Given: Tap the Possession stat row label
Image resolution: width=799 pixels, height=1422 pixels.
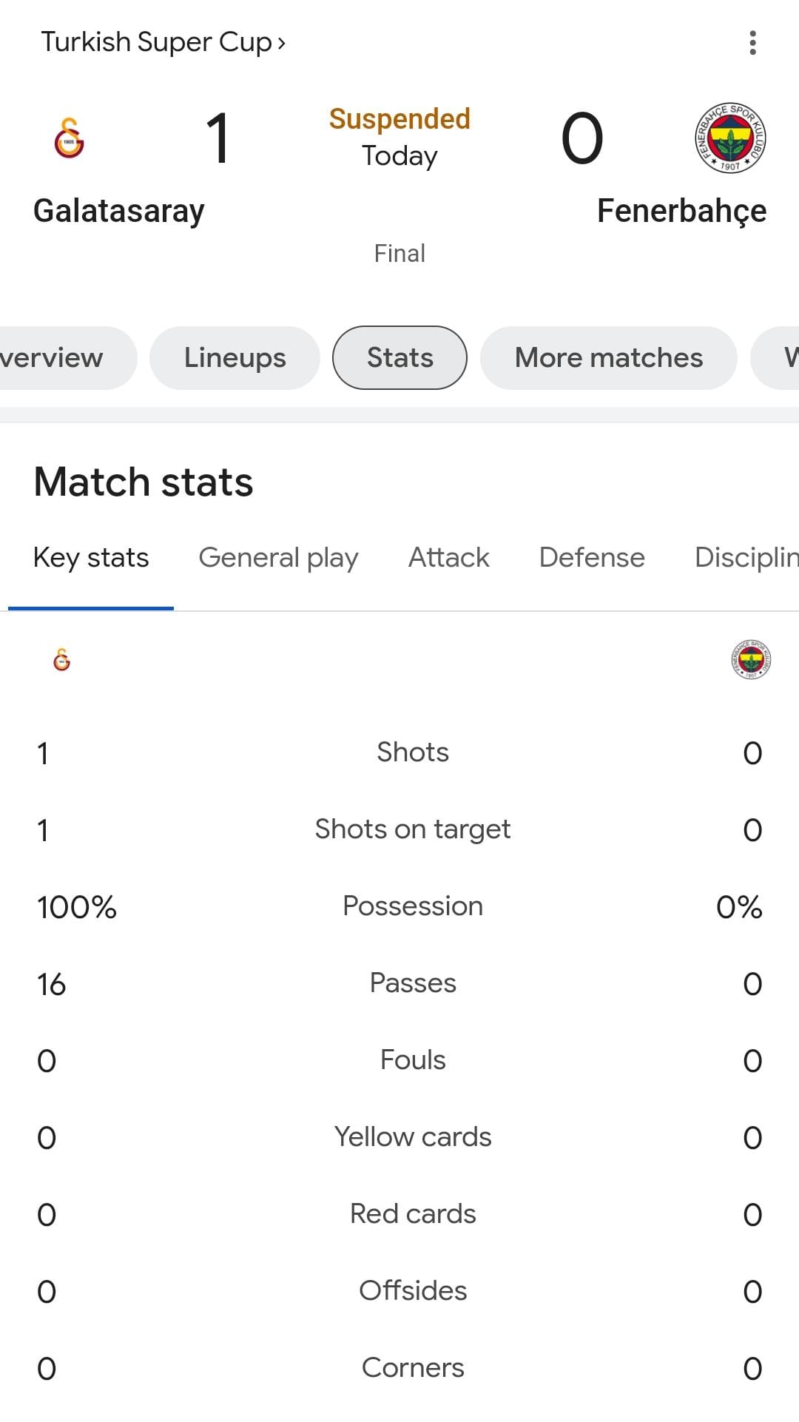Looking at the screenshot, I should 413,906.
